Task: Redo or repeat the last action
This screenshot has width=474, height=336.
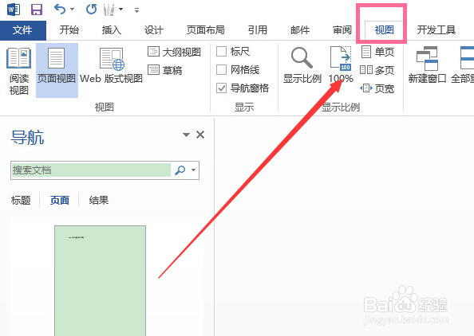Action: pyautogui.click(x=91, y=10)
